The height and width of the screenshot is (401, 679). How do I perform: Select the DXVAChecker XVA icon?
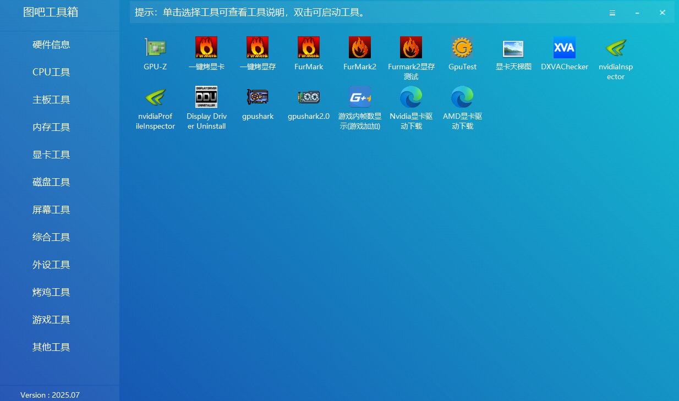pos(565,48)
